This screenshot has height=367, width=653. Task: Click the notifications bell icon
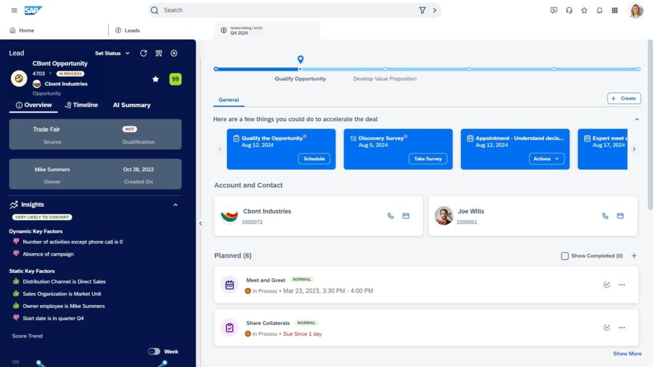[x=599, y=10]
